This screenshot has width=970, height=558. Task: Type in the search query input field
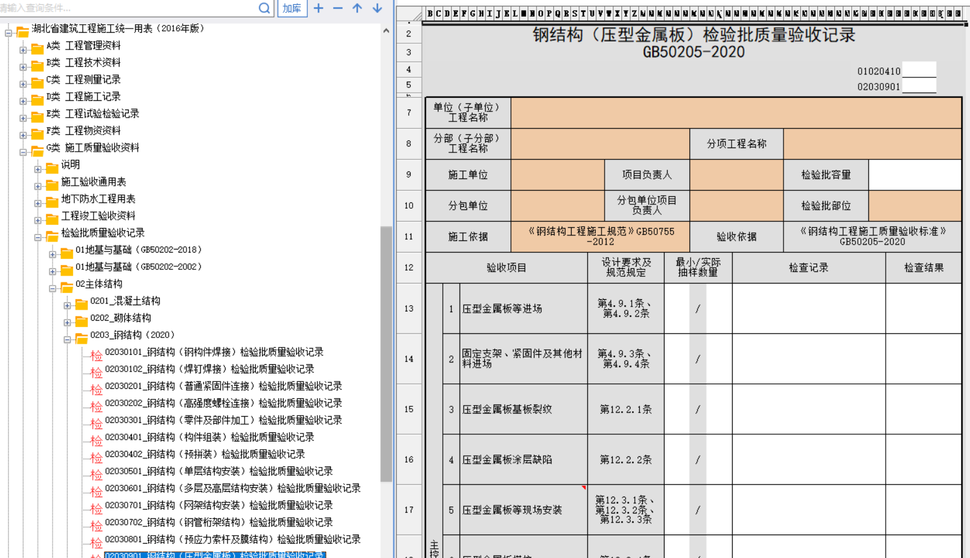click(124, 8)
